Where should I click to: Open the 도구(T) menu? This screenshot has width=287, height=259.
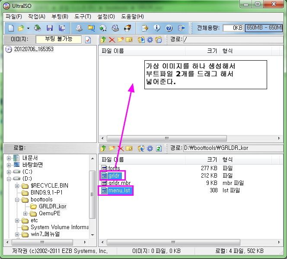click(83, 17)
